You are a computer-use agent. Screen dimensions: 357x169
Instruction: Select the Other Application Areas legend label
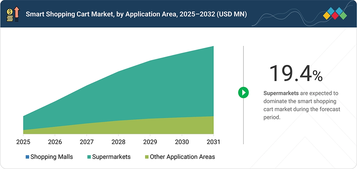coord(182,157)
